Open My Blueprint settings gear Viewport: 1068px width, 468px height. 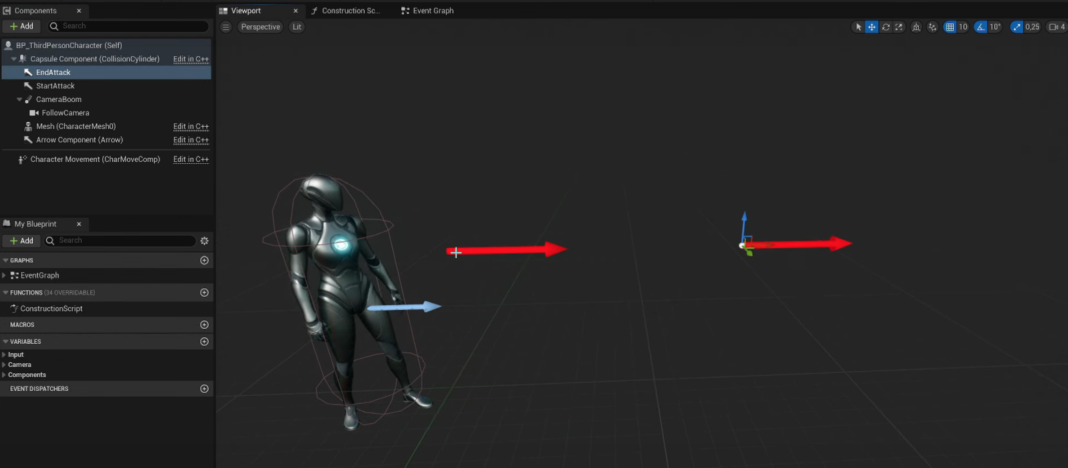tap(204, 241)
